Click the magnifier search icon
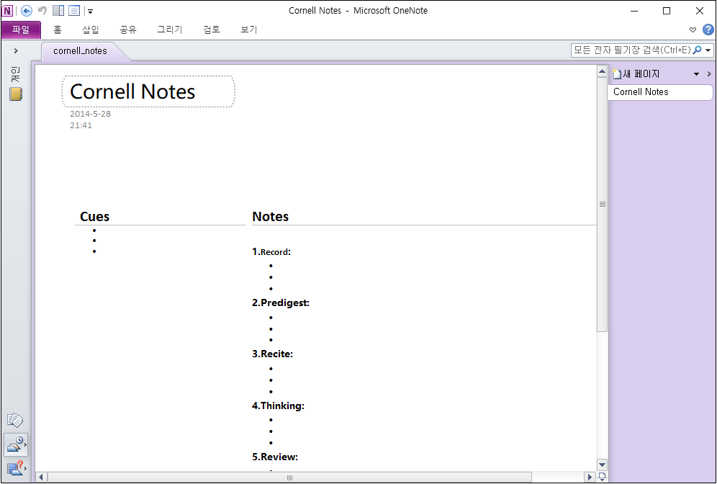This screenshot has width=717, height=484. pos(698,50)
